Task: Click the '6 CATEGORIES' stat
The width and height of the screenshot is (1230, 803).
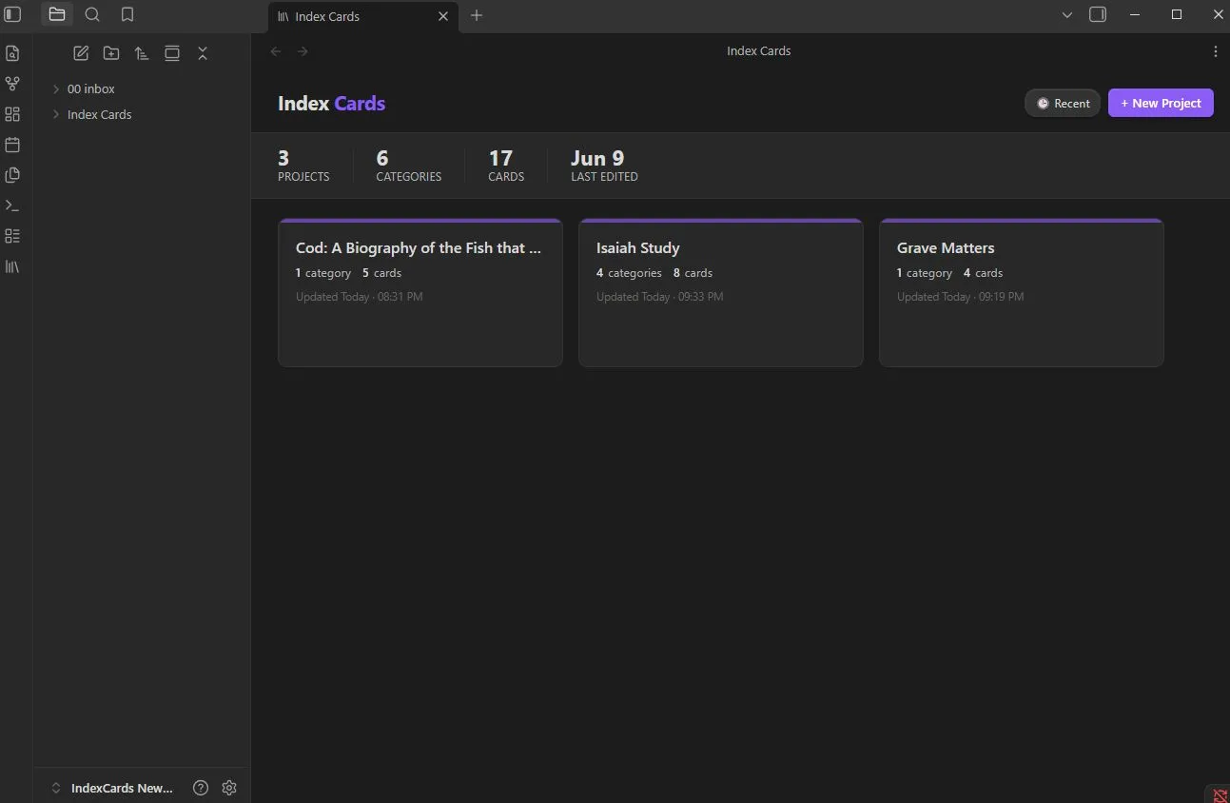Action: tap(409, 166)
